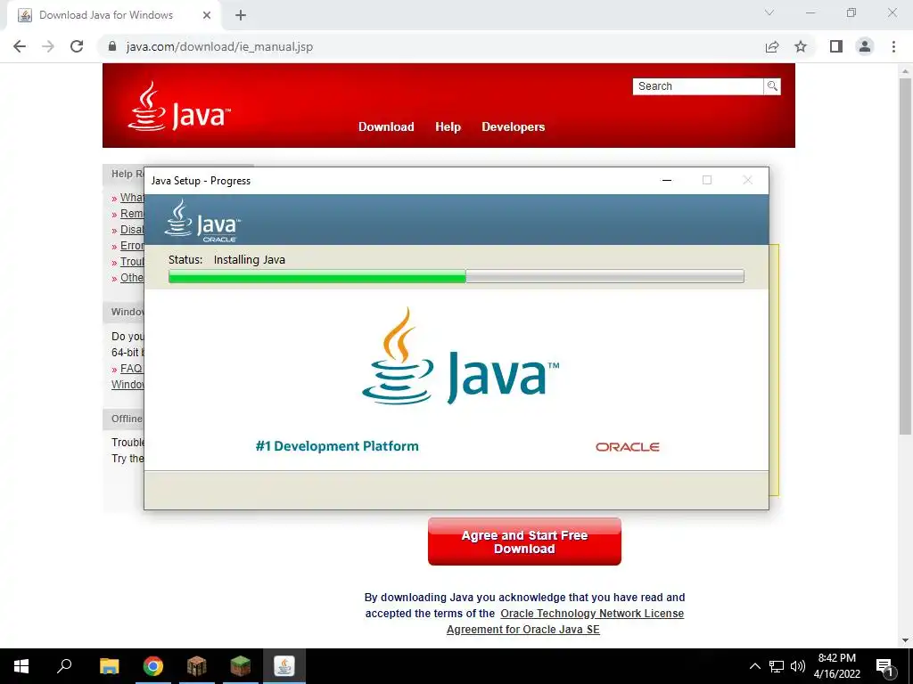913x684 pixels.
Task: Switch to Chrome on the taskbar
Action: tap(153, 666)
